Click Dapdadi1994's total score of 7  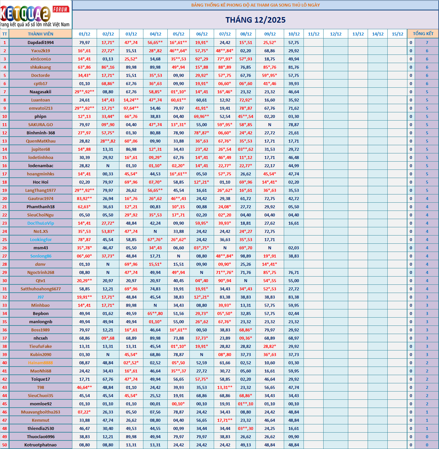coord(427,42)
